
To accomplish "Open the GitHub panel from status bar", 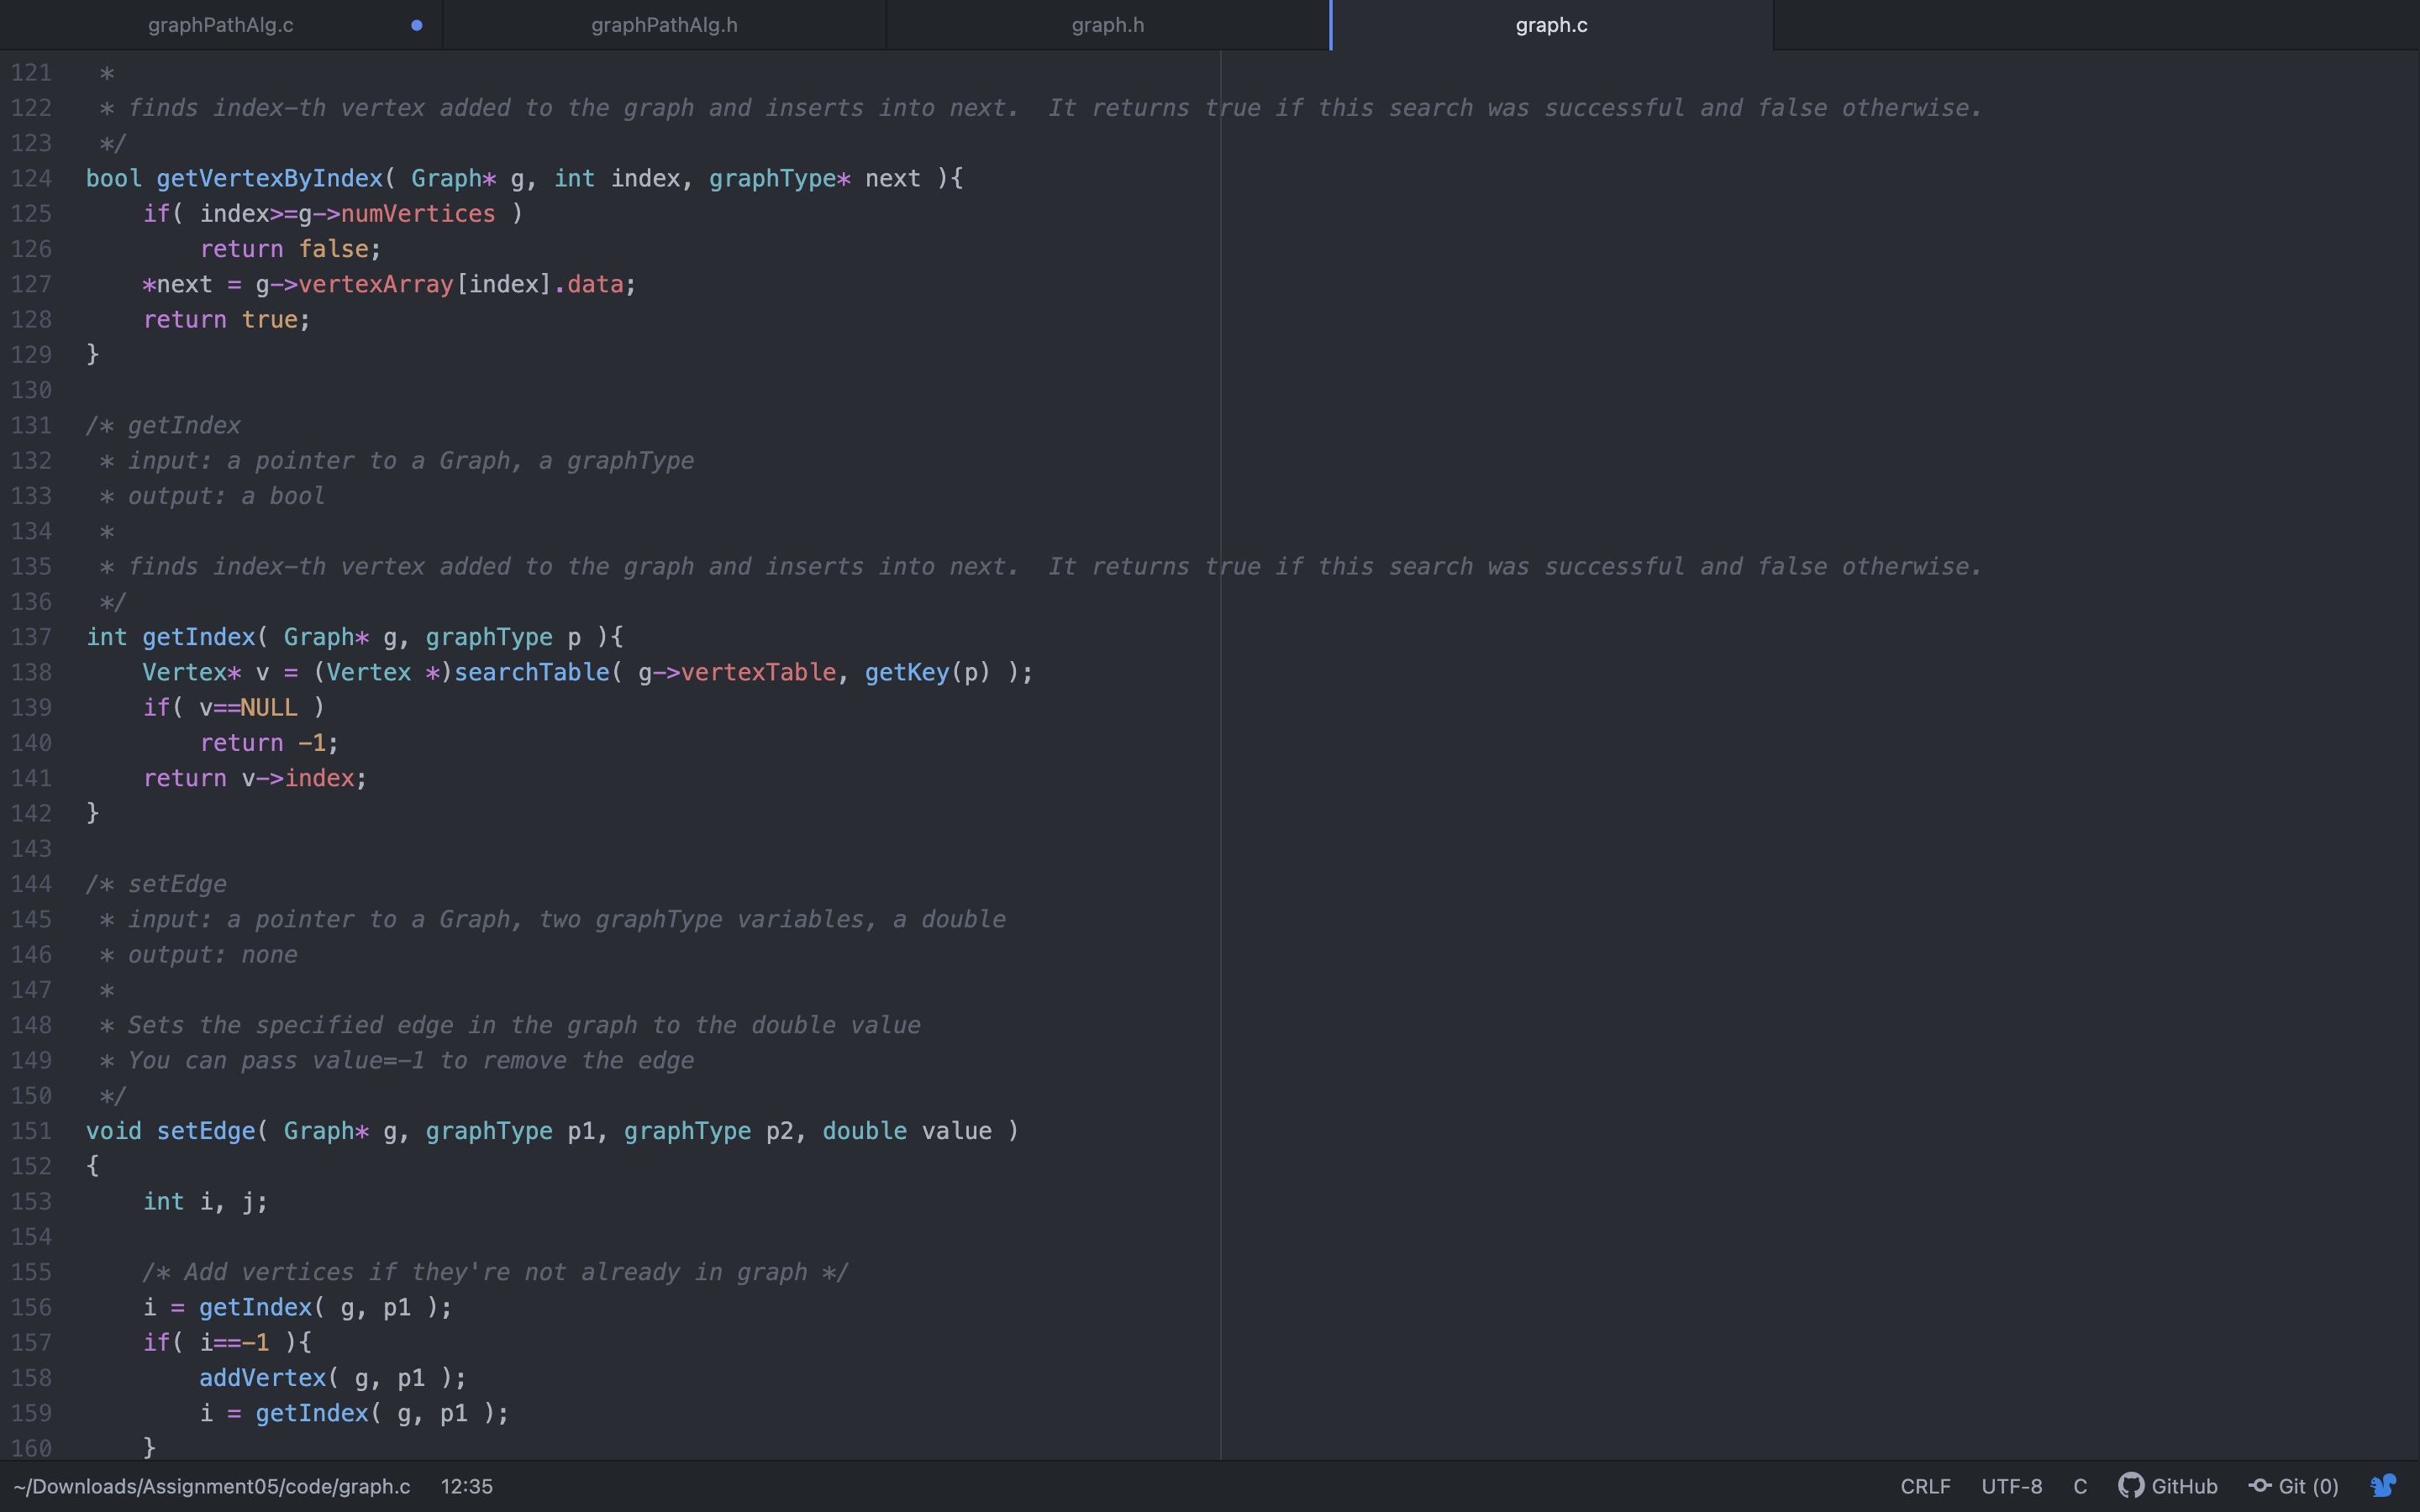I will coord(2168,1486).
